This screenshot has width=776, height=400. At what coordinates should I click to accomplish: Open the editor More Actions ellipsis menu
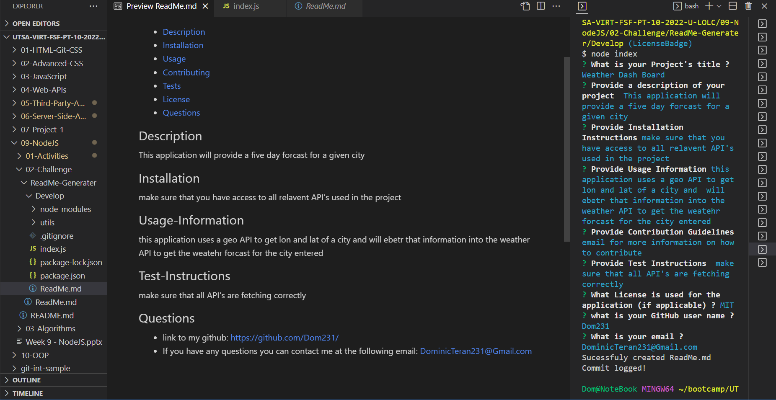tap(556, 6)
